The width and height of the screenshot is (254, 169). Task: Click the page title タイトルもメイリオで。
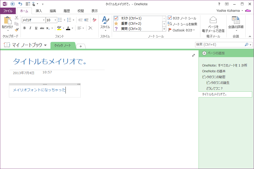50,61
